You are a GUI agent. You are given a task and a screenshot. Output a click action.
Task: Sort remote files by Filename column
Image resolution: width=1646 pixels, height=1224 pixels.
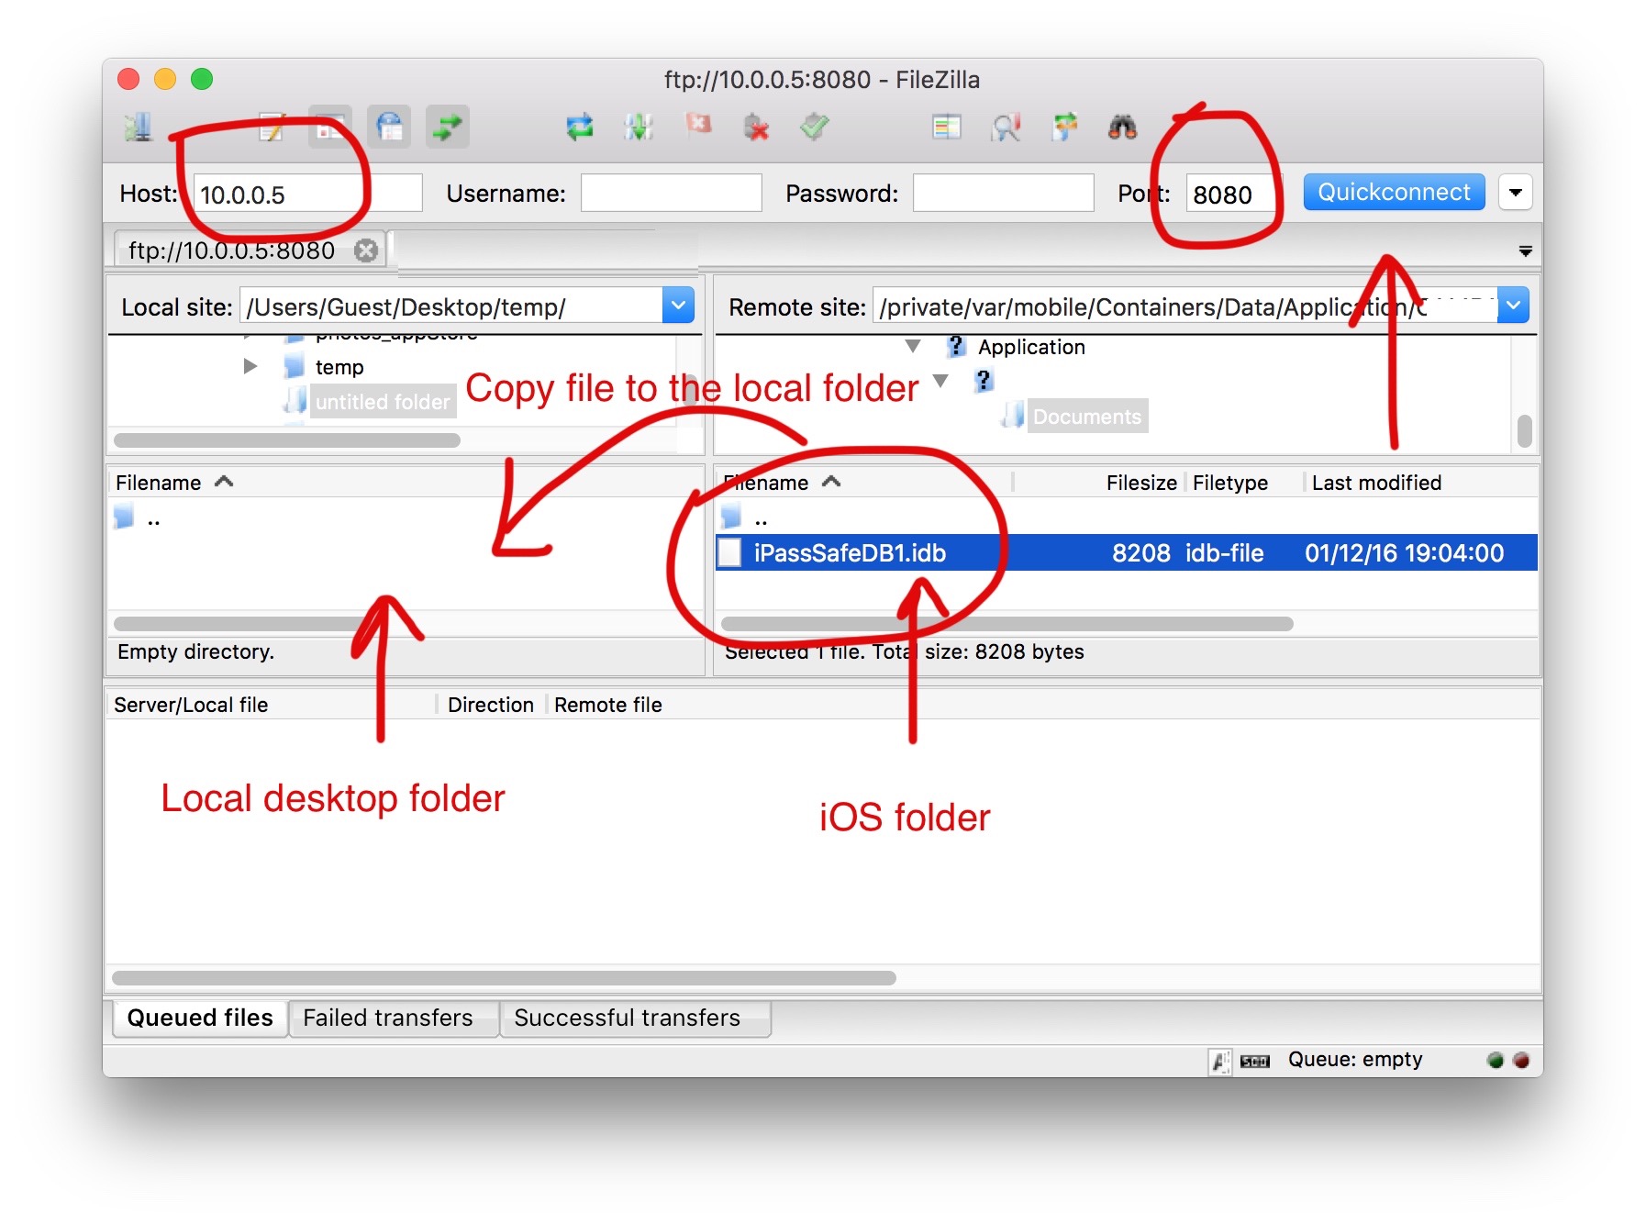pos(863,483)
